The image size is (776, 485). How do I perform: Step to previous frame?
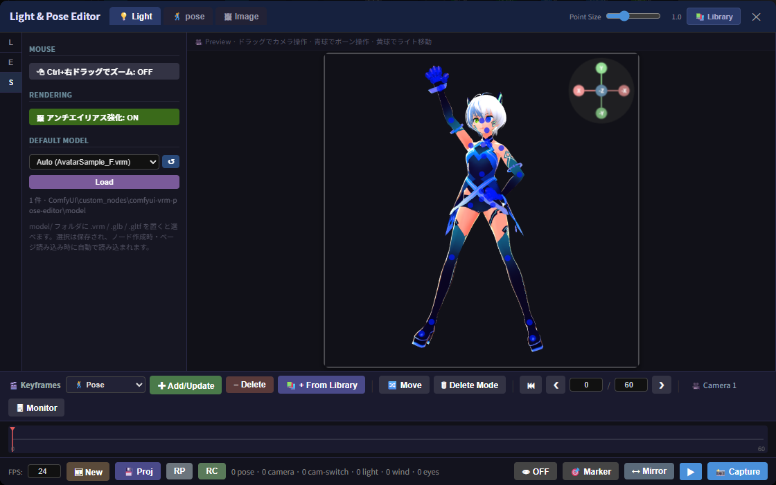556,385
